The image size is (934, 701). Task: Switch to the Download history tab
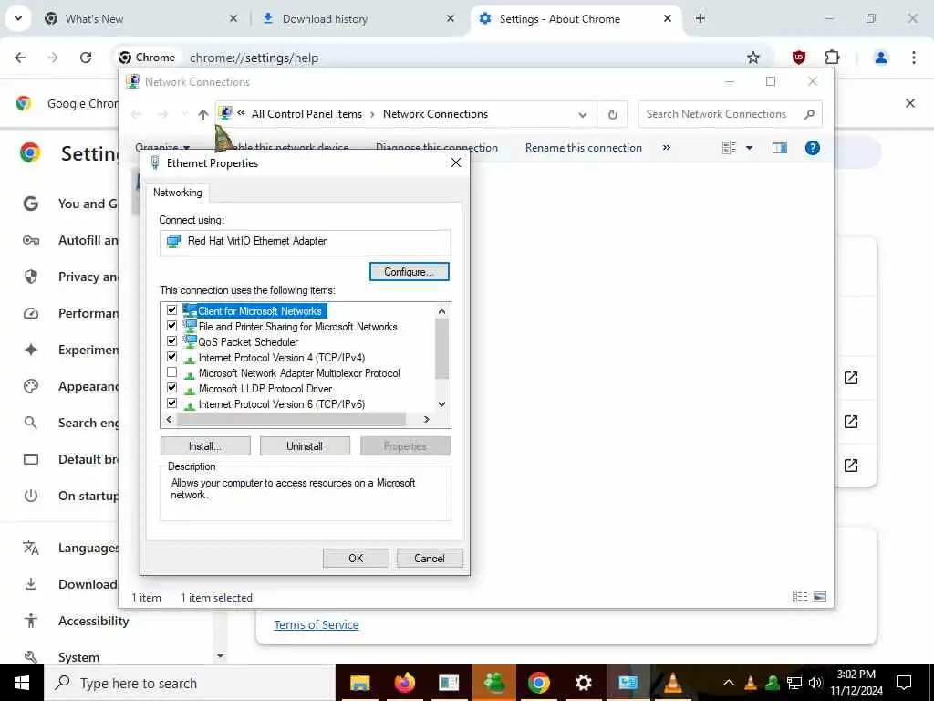(x=359, y=19)
